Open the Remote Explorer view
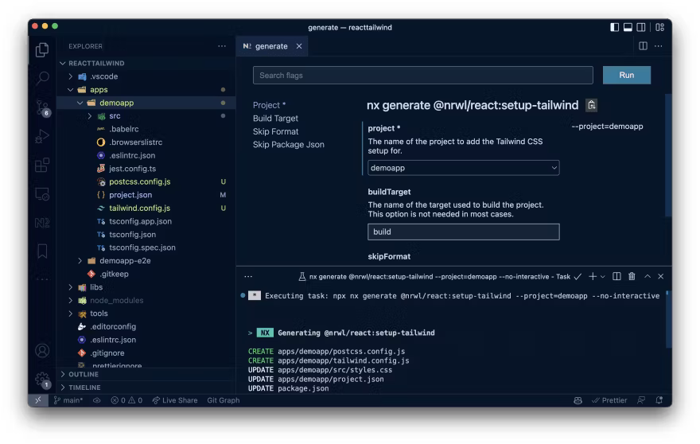 42,194
